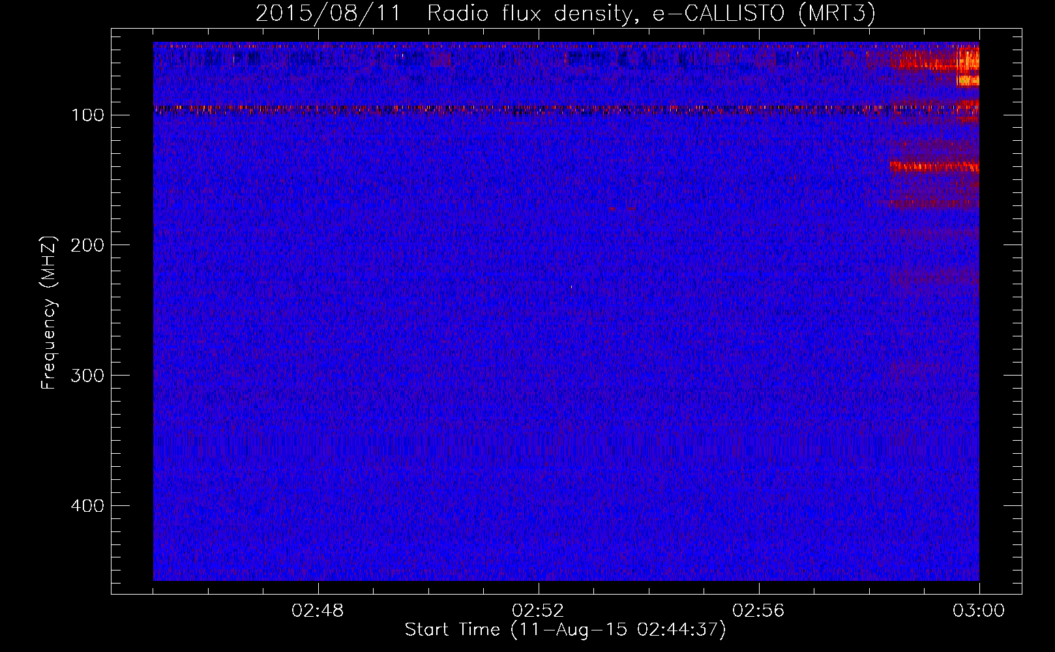This screenshot has height=652, width=1055.
Task: Click the '02:48' time tick label
Action: click(x=318, y=611)
